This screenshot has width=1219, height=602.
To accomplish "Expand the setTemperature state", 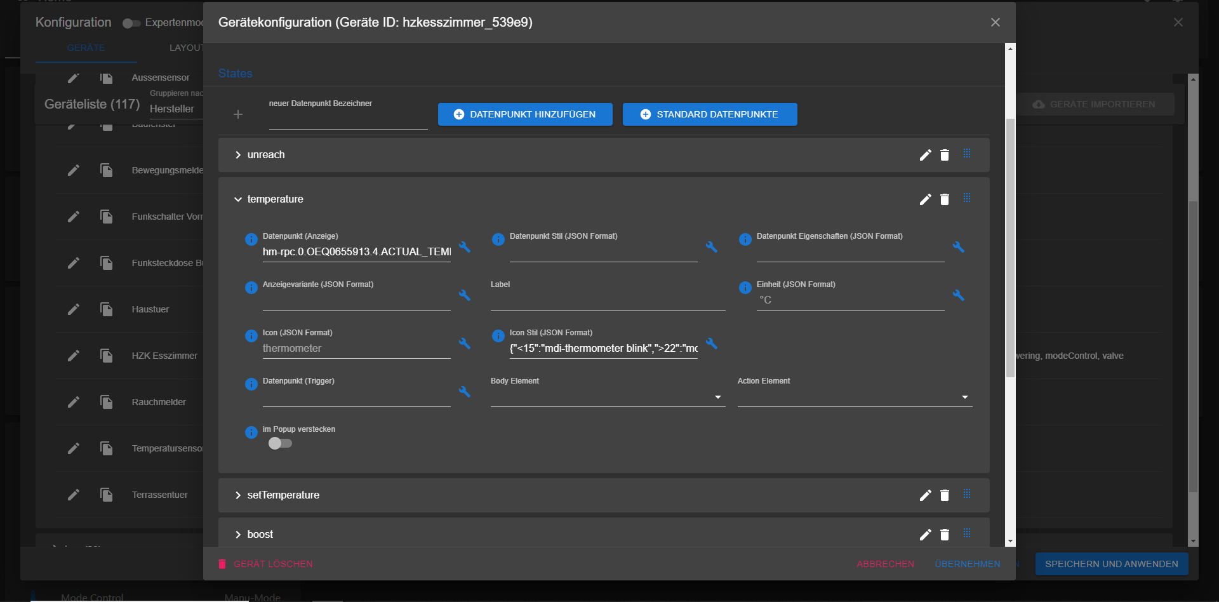I will [238, 495].
